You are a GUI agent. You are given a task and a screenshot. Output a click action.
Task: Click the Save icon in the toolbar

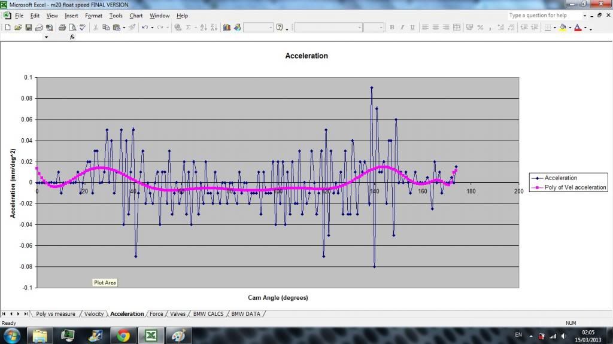coord(28,28)
